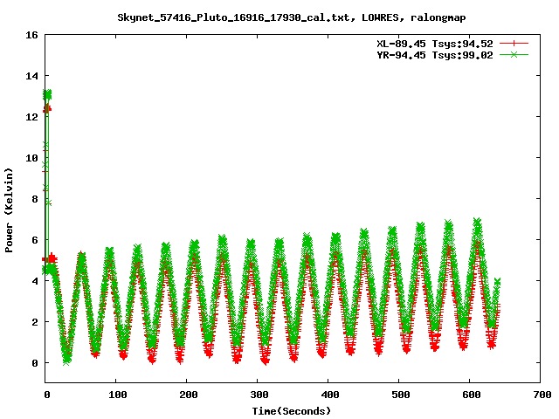Click the x-axis tick label 200
The image size is (559, 419).
[x=189, y=395]
